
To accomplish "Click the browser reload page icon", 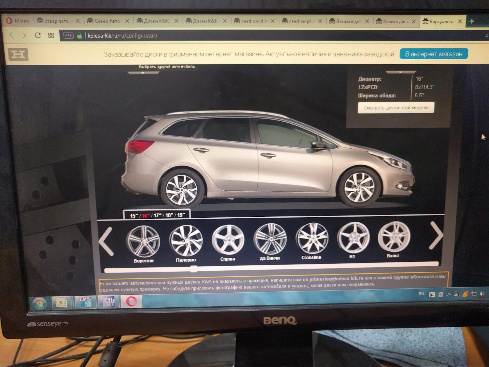I will (x=38, y=35).
